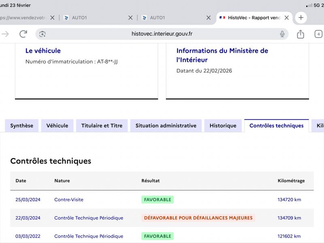Image resolution: width=324 pixels, height=243 pixels.
Task: Go to the Situation administrative tab
Action: coord(166,126)
